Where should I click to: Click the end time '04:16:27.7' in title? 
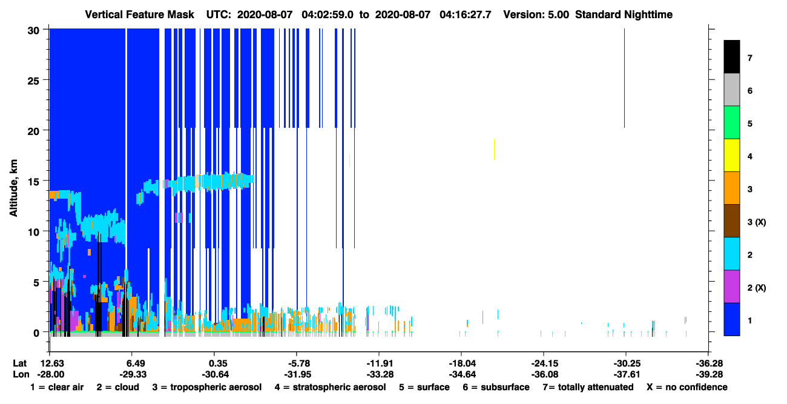(464, 15)
